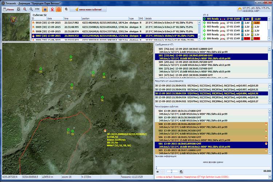Screen dimensions: 273x182
Task: Click the type column header
Action: pos(133,19)
